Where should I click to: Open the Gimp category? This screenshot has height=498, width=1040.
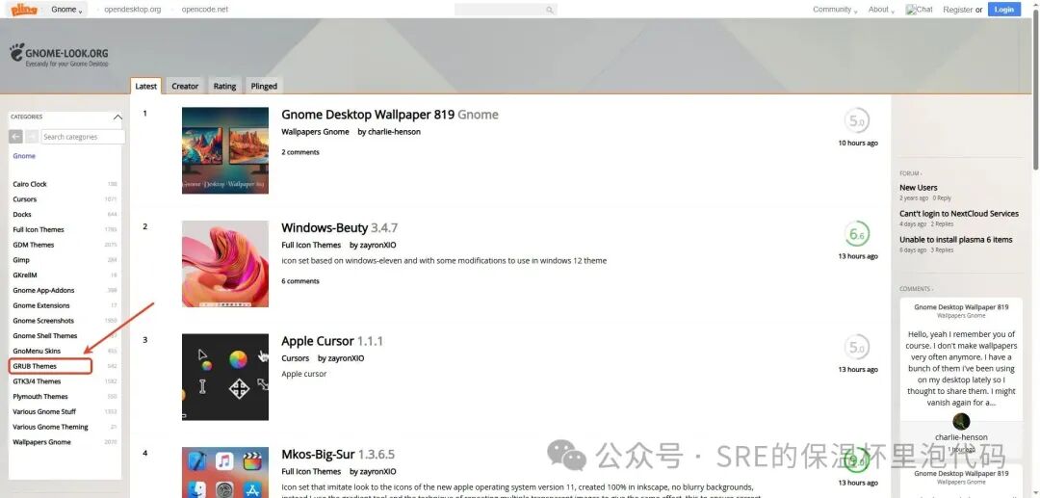tap(21, 260)
